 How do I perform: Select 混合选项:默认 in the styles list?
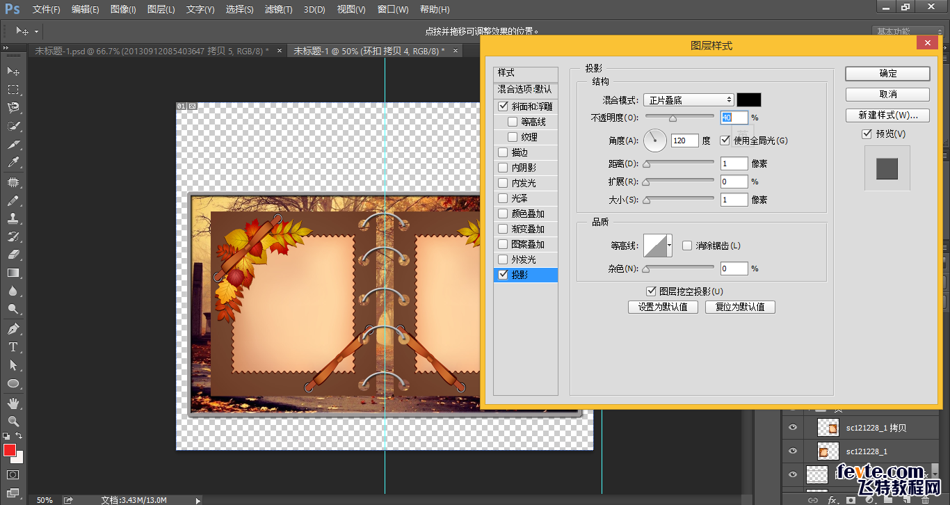pyautogui.click(x=526, y=90)
